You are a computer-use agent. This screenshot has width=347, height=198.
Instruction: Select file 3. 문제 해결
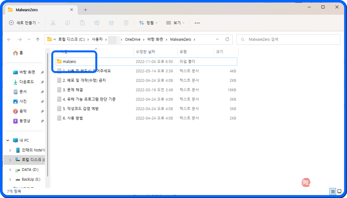coord(146,90)
